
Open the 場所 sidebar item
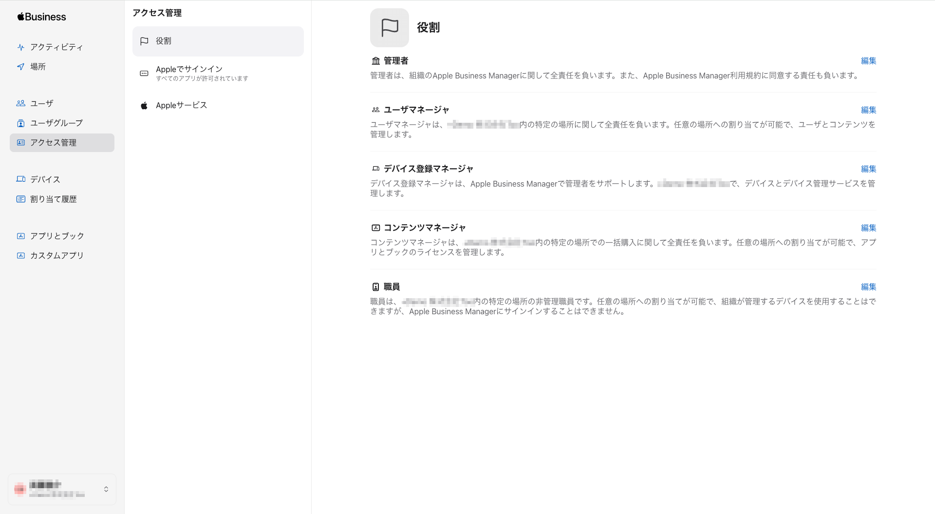pyautogui.click(x=62, y=67)
